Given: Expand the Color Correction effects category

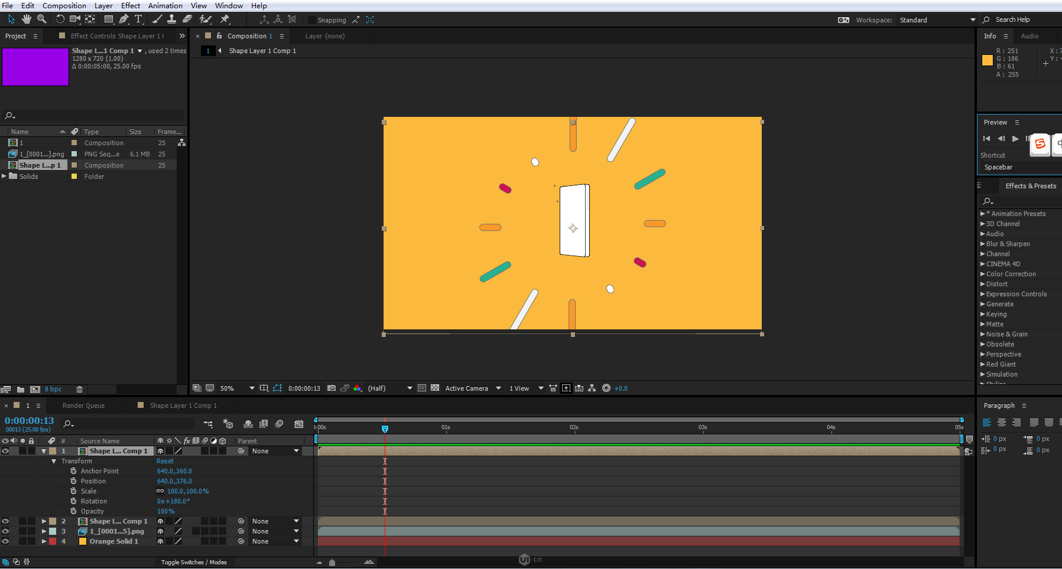Looking at the screenshot, I should (x=982, y=274).
